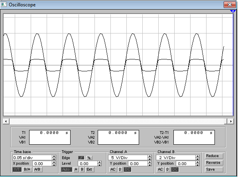
Task: Decrease Channel A V/Div scale
Action: [149, 159]
